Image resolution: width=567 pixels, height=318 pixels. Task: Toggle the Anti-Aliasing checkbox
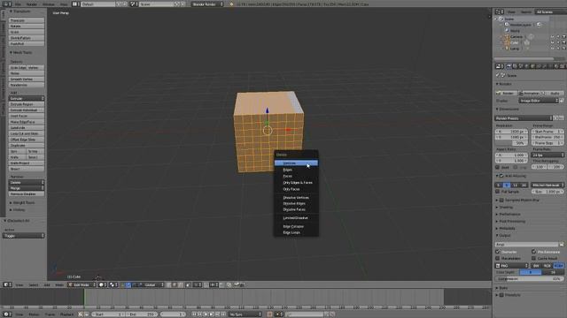click(x=501, y=177)
